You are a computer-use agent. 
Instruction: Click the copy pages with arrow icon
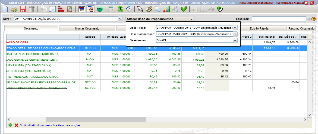point(175,9)
